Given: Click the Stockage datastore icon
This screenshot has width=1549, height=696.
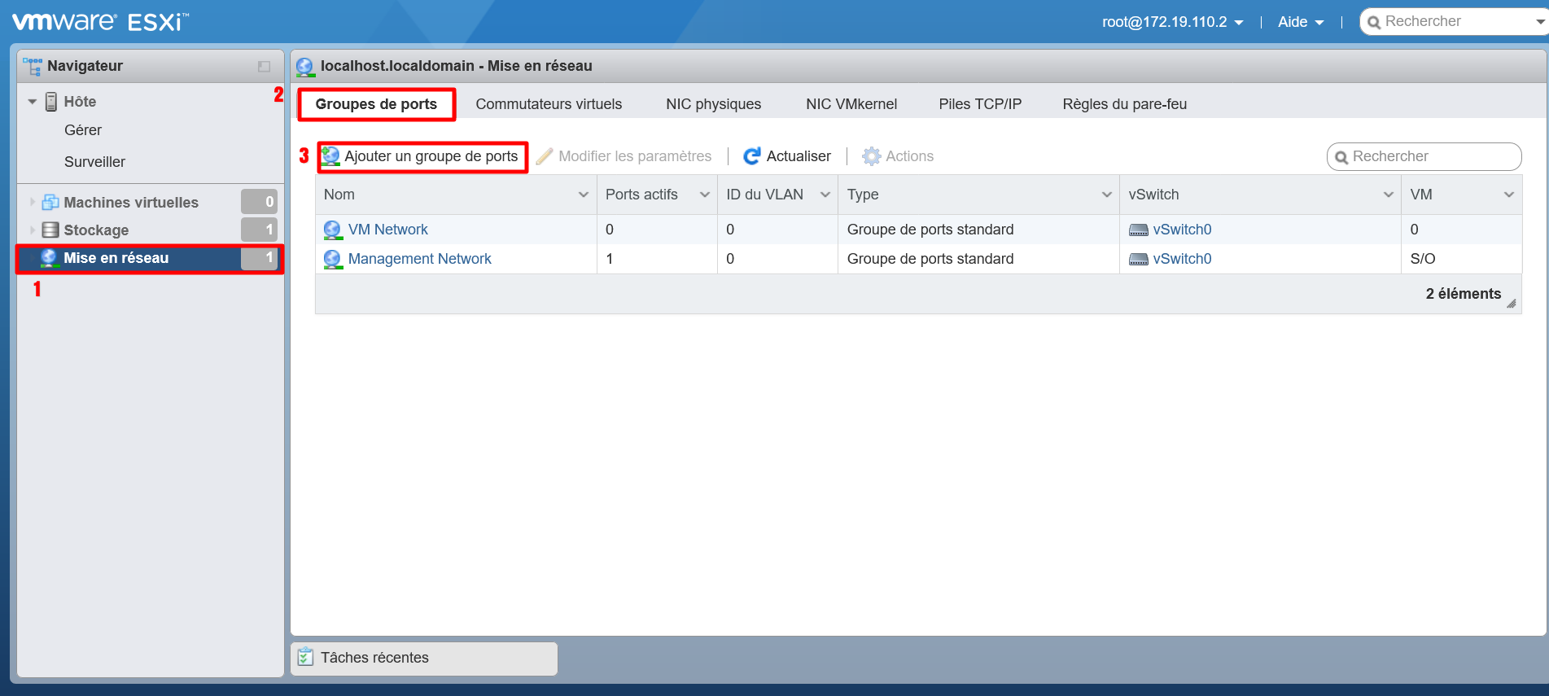Looking at the screenshot, I should [x=50, y=230].
